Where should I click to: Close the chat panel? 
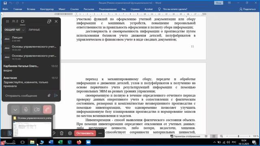(56, 21)
